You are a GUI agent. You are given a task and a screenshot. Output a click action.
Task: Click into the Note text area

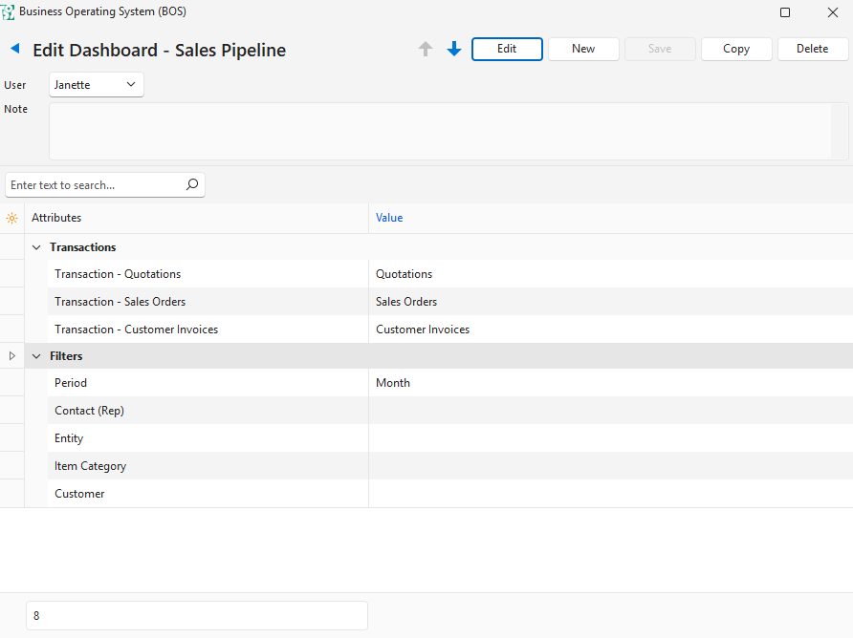(x=440, y=131)
